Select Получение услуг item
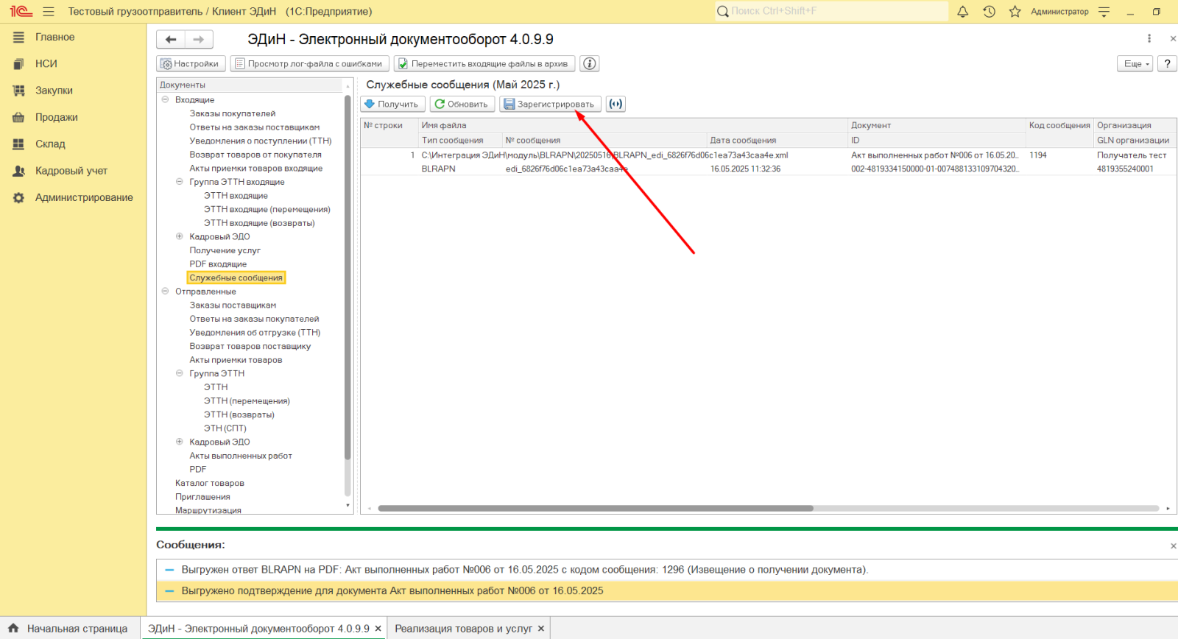The height and width of the screenshot is (639, 1178). click(225, 250)
